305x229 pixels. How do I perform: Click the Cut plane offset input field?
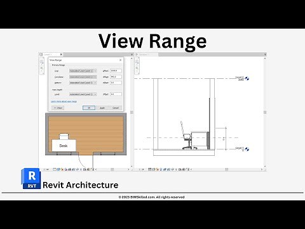116,76
